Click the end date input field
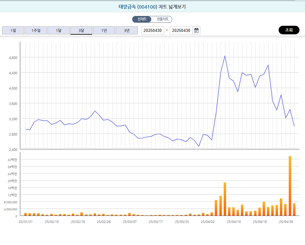The width and height of the screenshot is (305, 245). click(x=181, y=30)
